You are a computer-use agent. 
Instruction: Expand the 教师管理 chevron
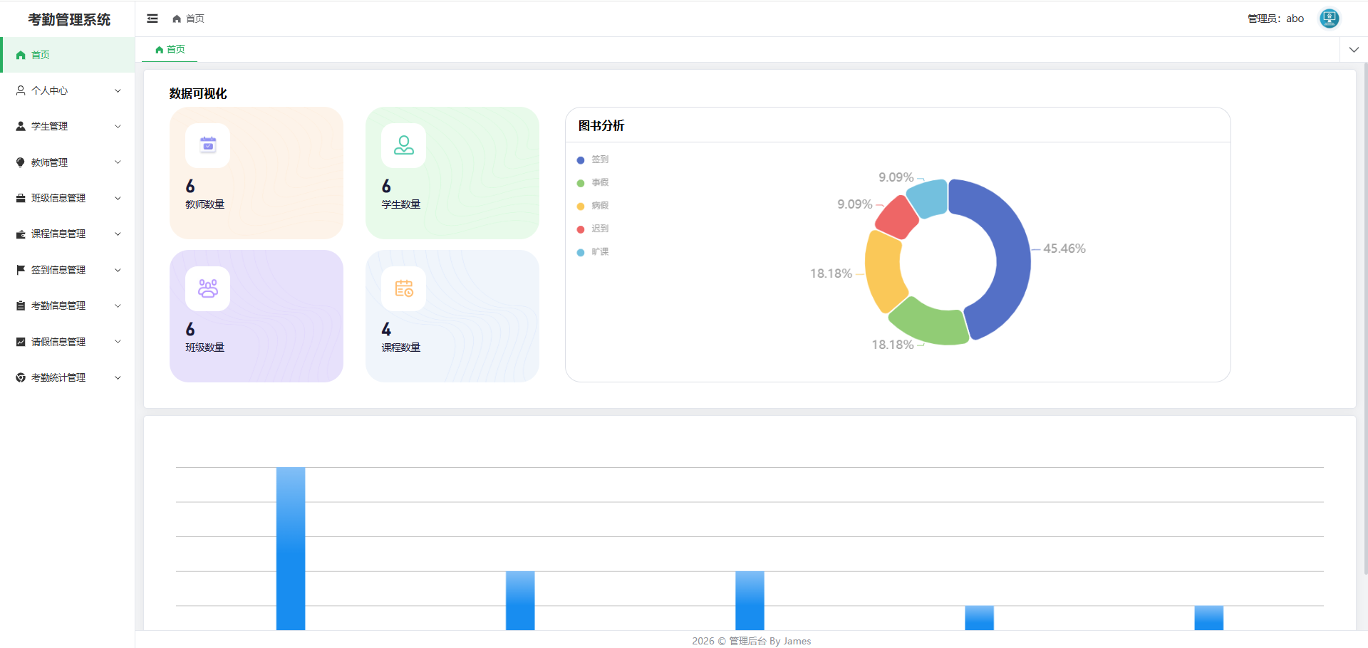118,162
